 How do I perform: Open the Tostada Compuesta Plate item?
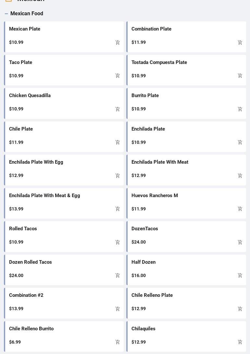(x=159, y=62)
